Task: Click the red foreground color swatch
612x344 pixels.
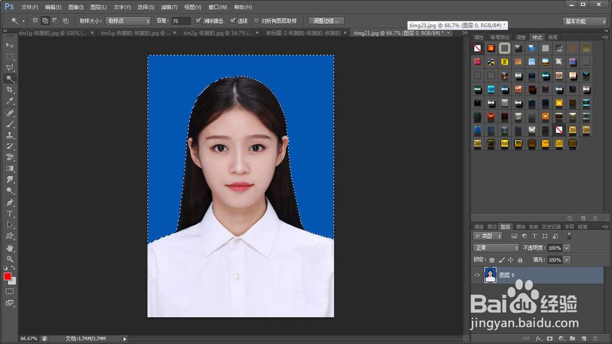Action: click(x=7, y=277)
